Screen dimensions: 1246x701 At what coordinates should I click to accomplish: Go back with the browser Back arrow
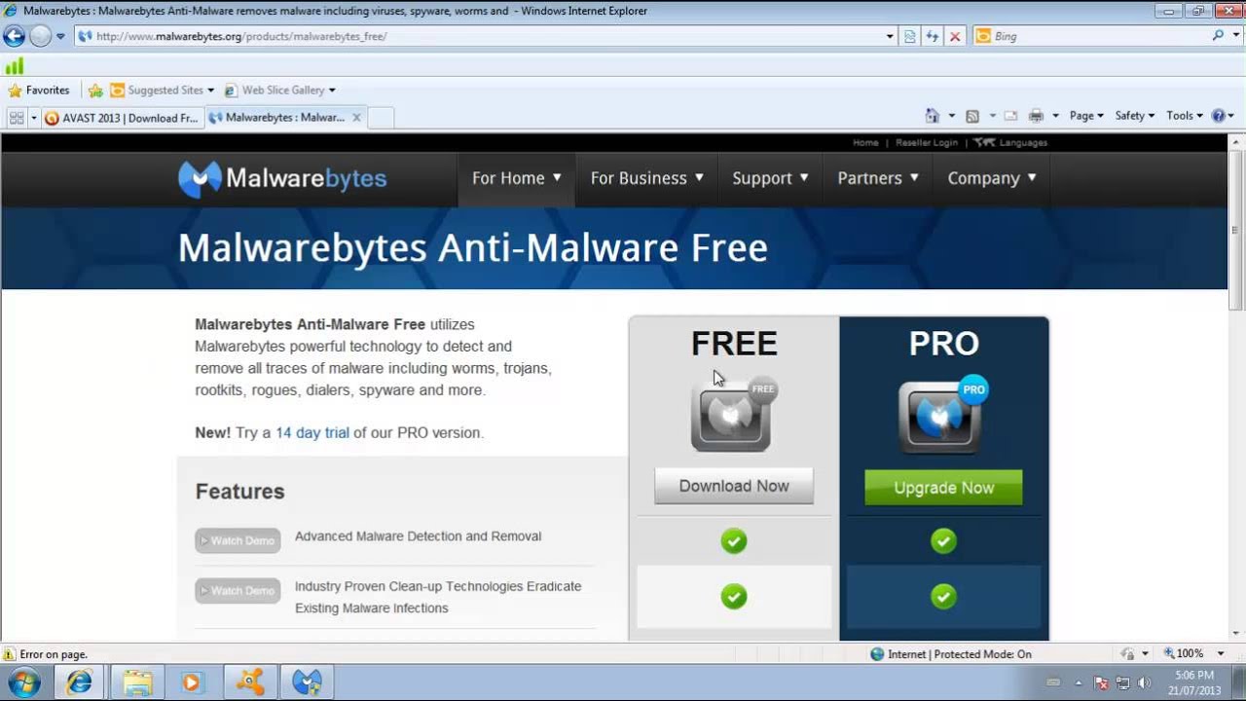coord(14,36)
